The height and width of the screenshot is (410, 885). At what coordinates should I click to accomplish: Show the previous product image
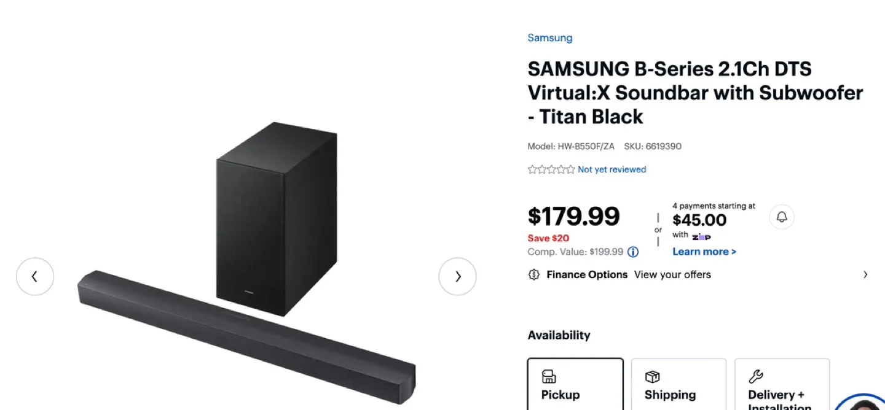coord(35,276)
